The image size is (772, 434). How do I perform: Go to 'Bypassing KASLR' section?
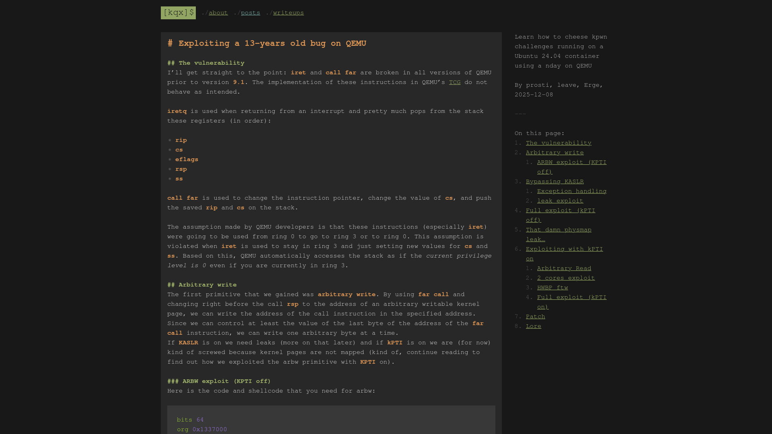(554, 181)
